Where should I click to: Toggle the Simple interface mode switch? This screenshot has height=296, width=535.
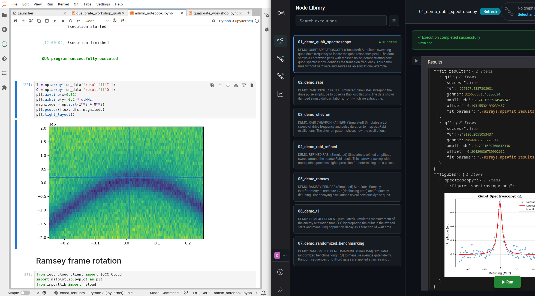[x=25, y=293]
